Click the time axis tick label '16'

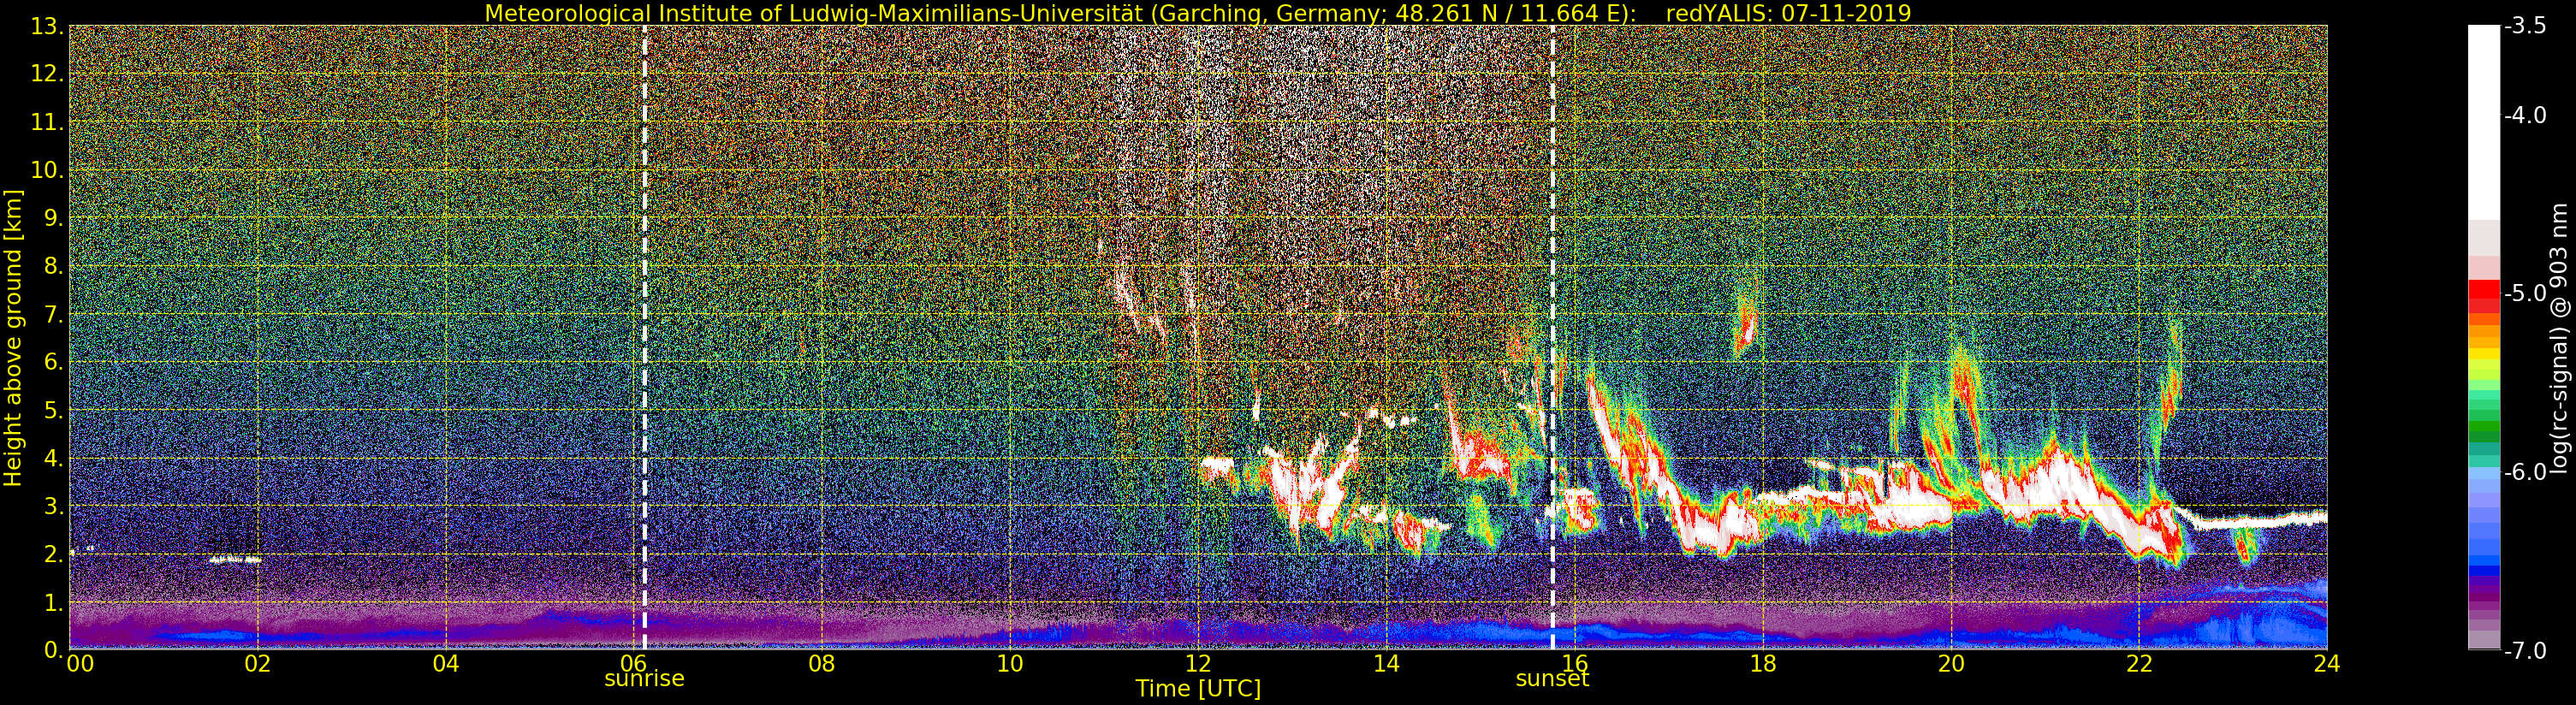tap(1574, 664)
